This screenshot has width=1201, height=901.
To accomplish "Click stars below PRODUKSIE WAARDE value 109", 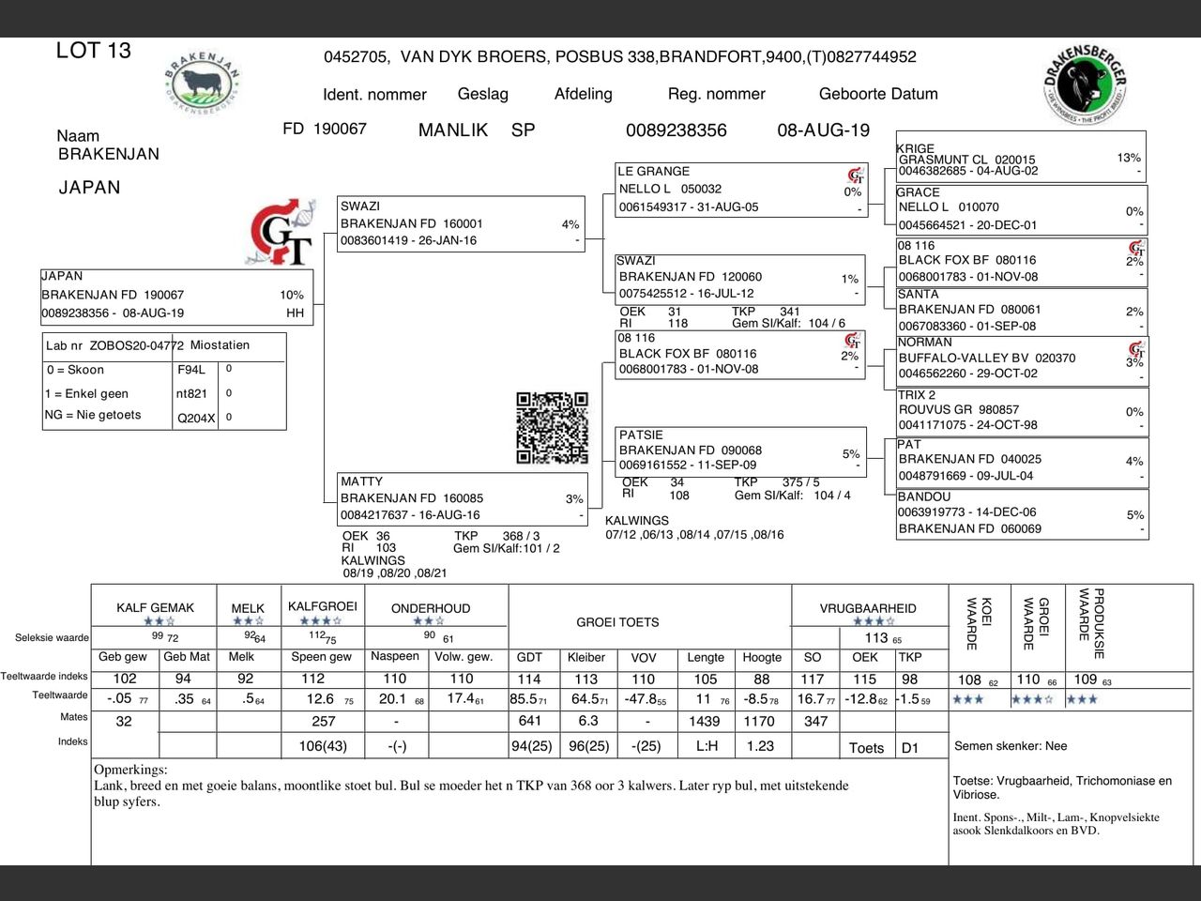I will (1082, 699).
